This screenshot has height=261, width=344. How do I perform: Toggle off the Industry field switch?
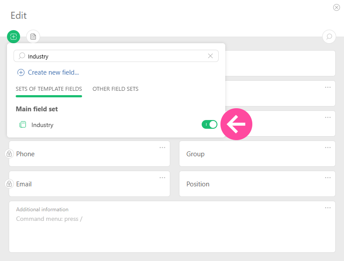(209, 125)
